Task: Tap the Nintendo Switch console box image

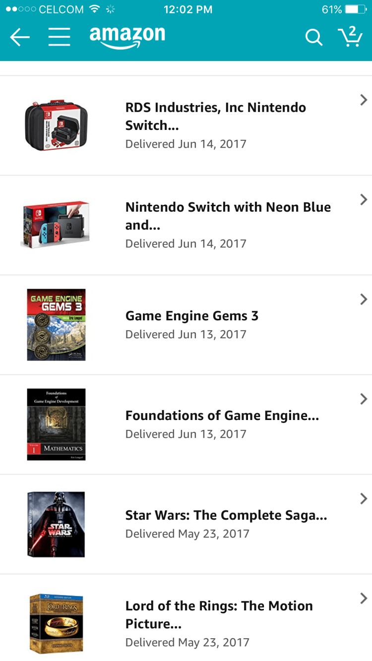Action: pos(55,224)
